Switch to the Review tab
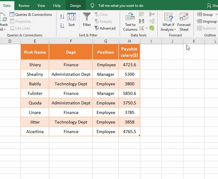Screen dimensions: 218x179 (x=24, y=5)
